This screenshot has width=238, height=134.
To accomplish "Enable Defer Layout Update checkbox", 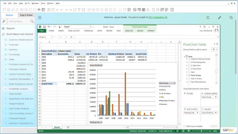I will [184, 126].
